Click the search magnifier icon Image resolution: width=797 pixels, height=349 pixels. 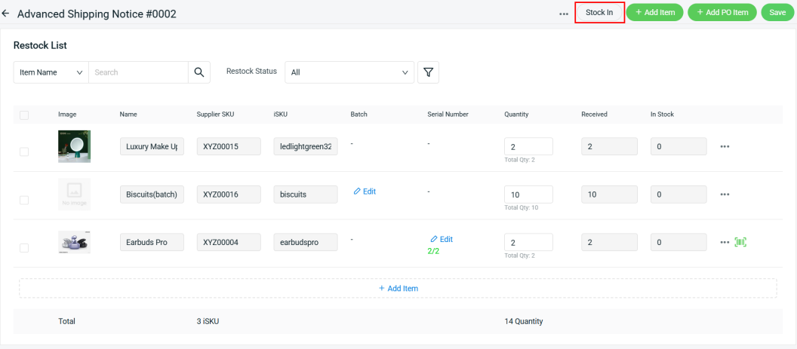pos(199,72)
